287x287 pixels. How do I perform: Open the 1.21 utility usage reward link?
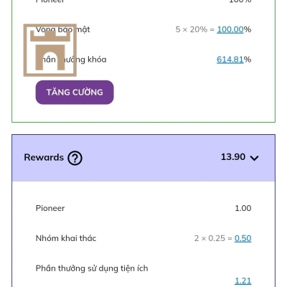pyautogui.click(x=243, y=281)
